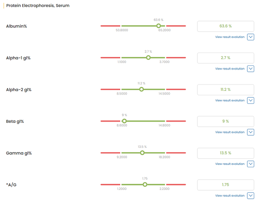Screen dimensions: 257x202
Task: Open View result evolution link for Albumin%
Action: 229,37
